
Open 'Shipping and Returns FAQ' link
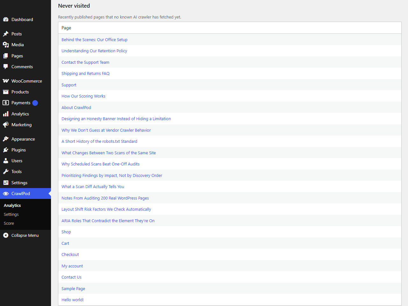(85, 73)
